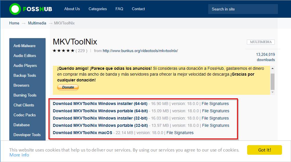
Task: Click donation box scrollbar down arrow
Action: tap(272, 92)
